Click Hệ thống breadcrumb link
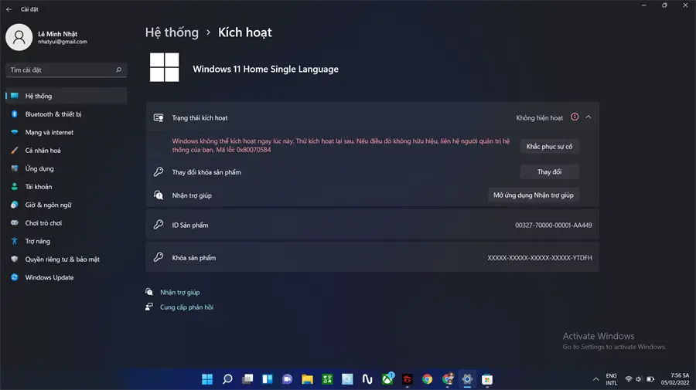Image resolution: width=696 pixels, height=390 pixels. 172,32
